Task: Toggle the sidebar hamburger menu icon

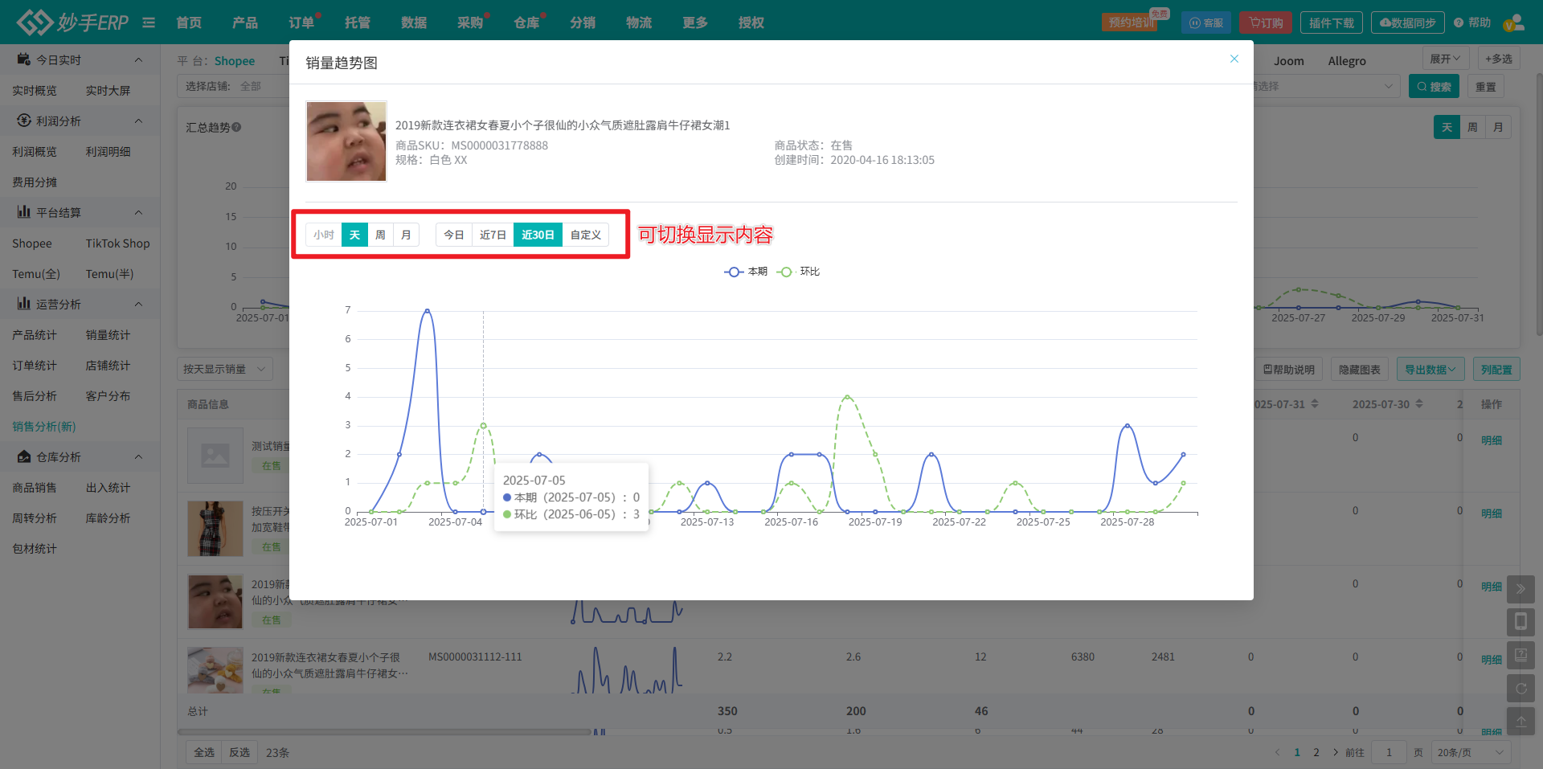Action: (x=149, y=22)
